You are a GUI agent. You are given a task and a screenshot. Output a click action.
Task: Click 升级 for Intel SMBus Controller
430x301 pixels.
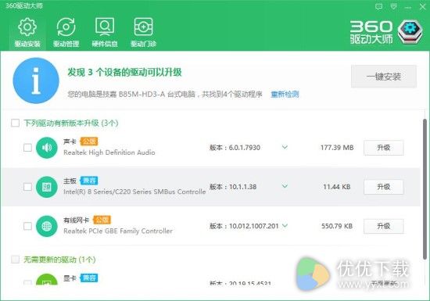point(383,187)
